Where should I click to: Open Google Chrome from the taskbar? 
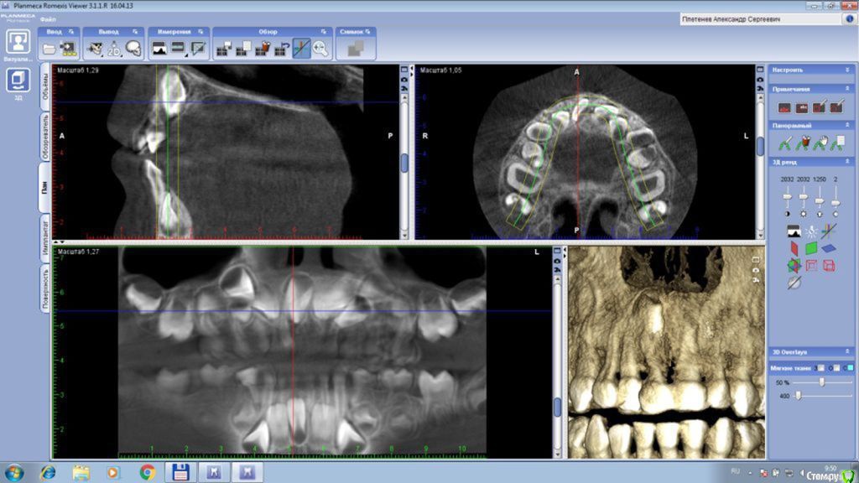coord(147,472)
